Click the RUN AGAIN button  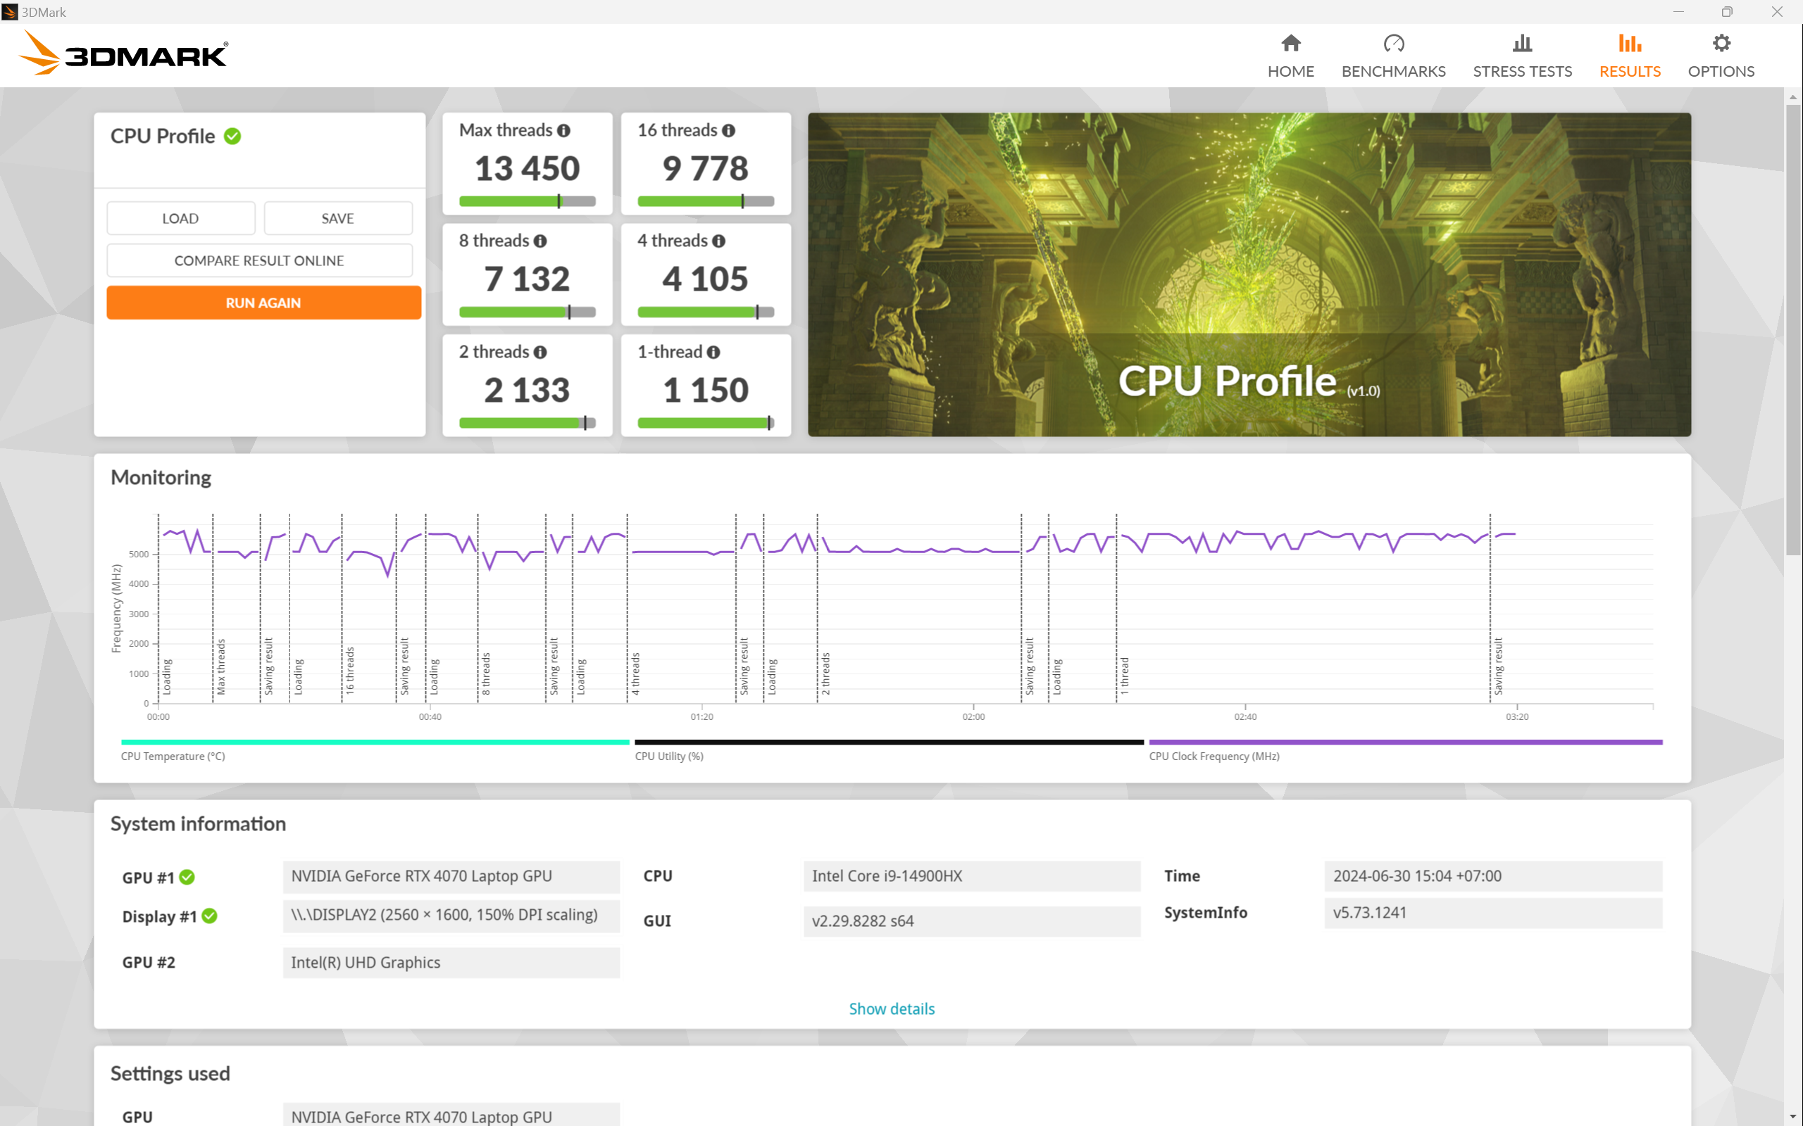[263, 303]
